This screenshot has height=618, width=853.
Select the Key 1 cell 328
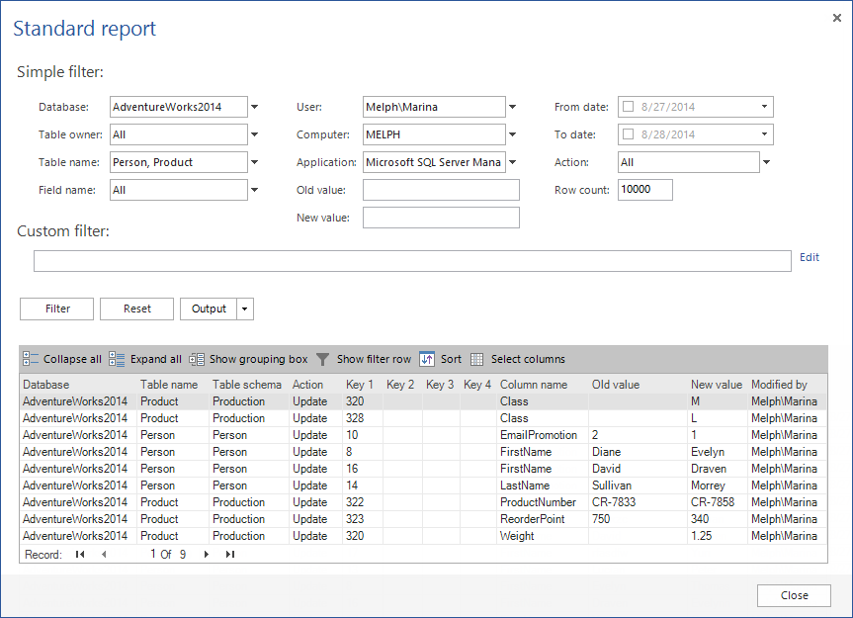click(363, 418)
